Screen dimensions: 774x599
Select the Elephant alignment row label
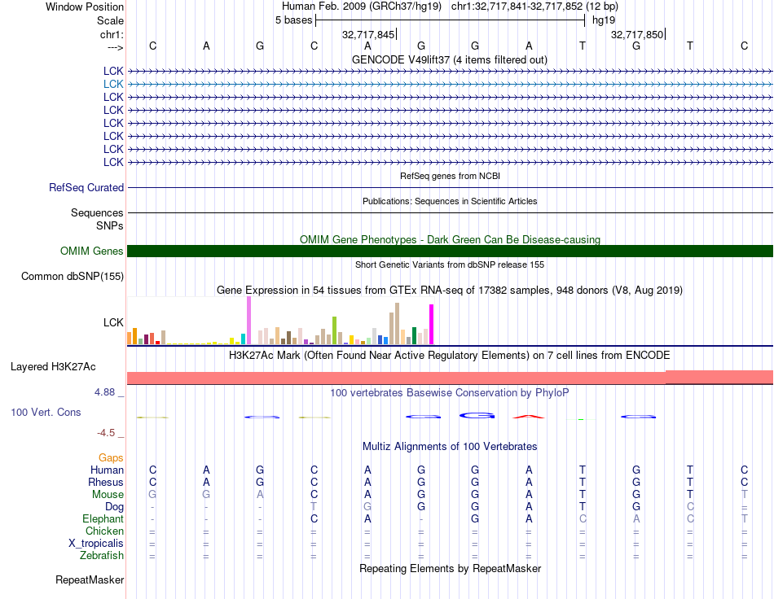pyautogui.click(x=103, y=519)
